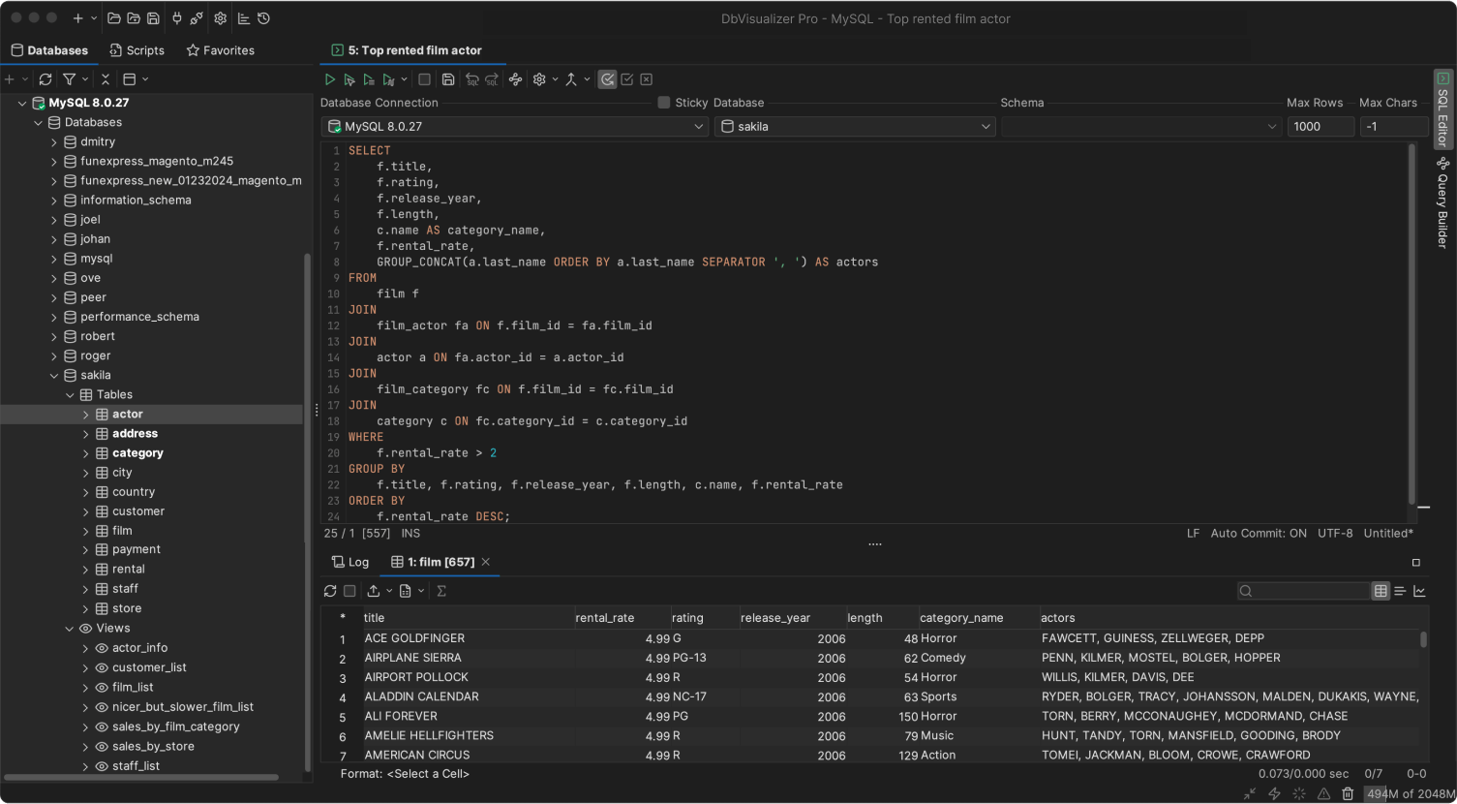Switch result view to grid mode
Screen dimensions: 1457x804
[1381, 591]
